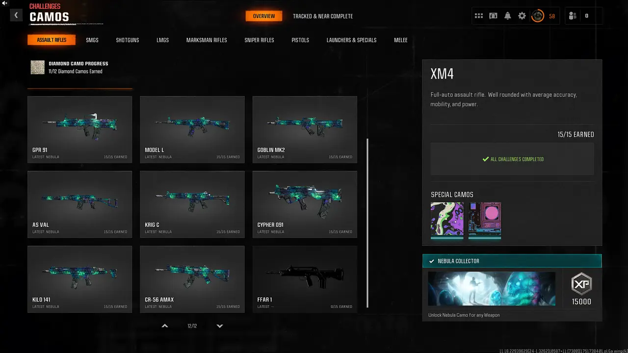Click the "11/12 Diamond Camos Earned" text

[76, 72]
